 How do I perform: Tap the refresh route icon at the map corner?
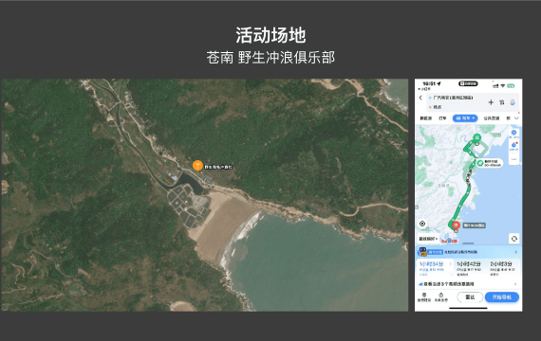[514, 239]
